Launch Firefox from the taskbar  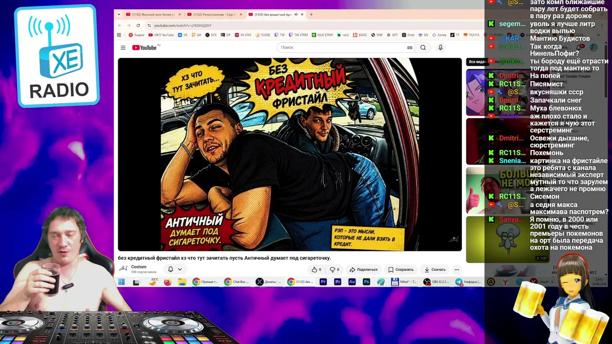pos(167,282)
